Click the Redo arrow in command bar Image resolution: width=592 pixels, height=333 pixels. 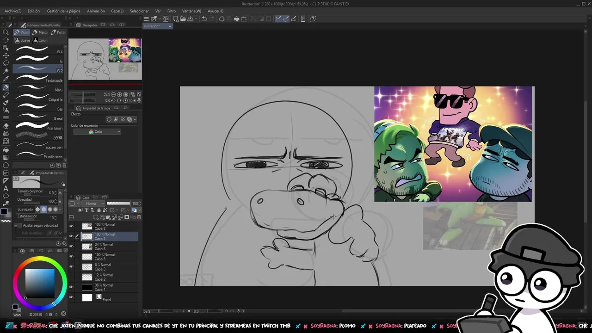[x=212, y=19]
